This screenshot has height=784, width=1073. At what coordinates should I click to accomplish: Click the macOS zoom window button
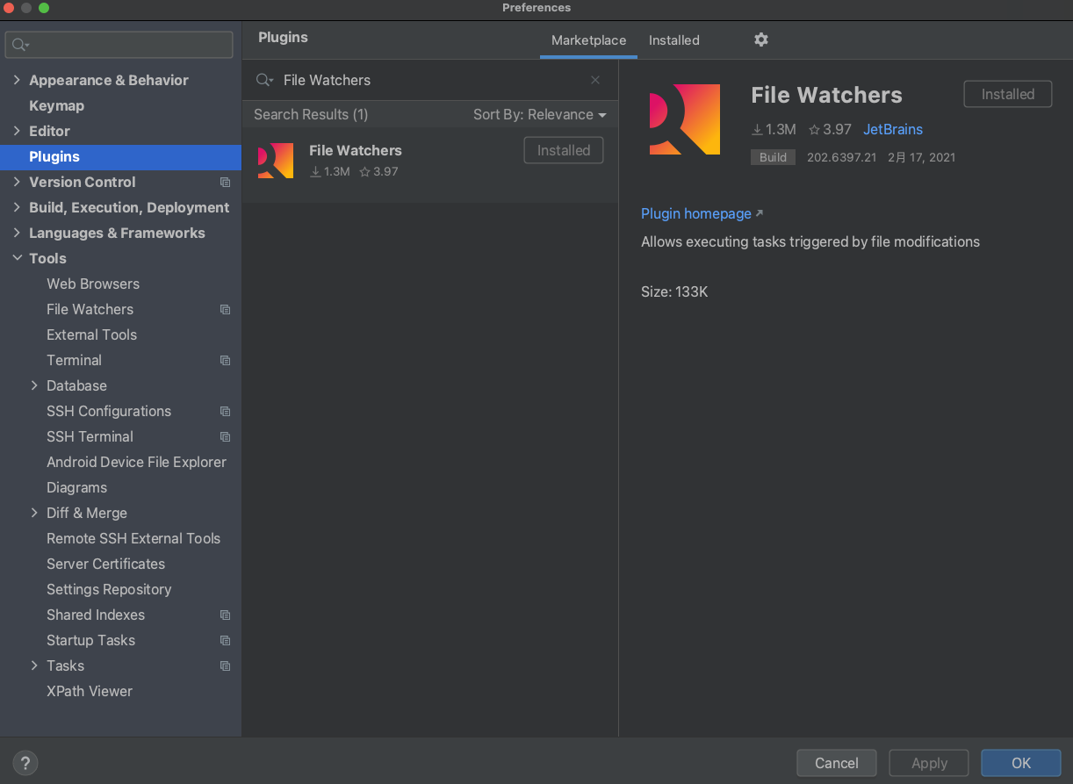coord(44,8)
